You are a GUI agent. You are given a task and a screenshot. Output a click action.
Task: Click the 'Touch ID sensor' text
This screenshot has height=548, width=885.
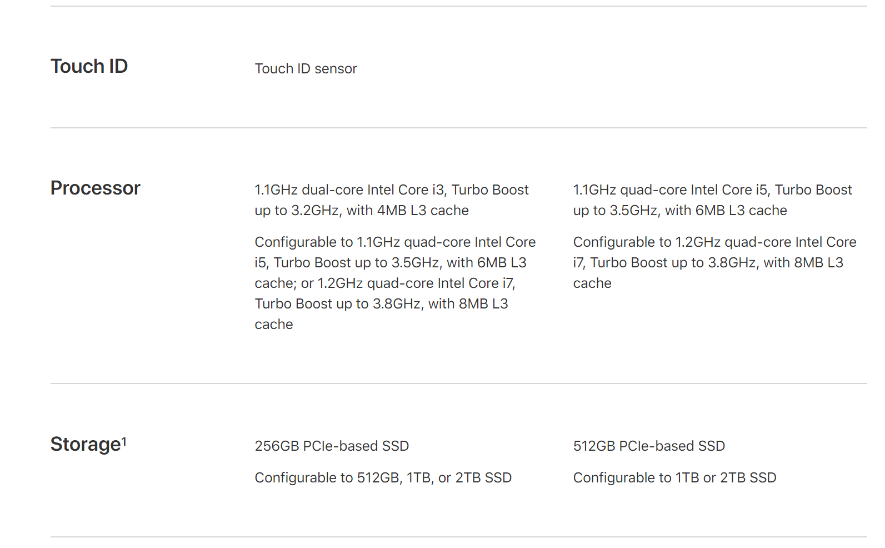click(306, 69)
